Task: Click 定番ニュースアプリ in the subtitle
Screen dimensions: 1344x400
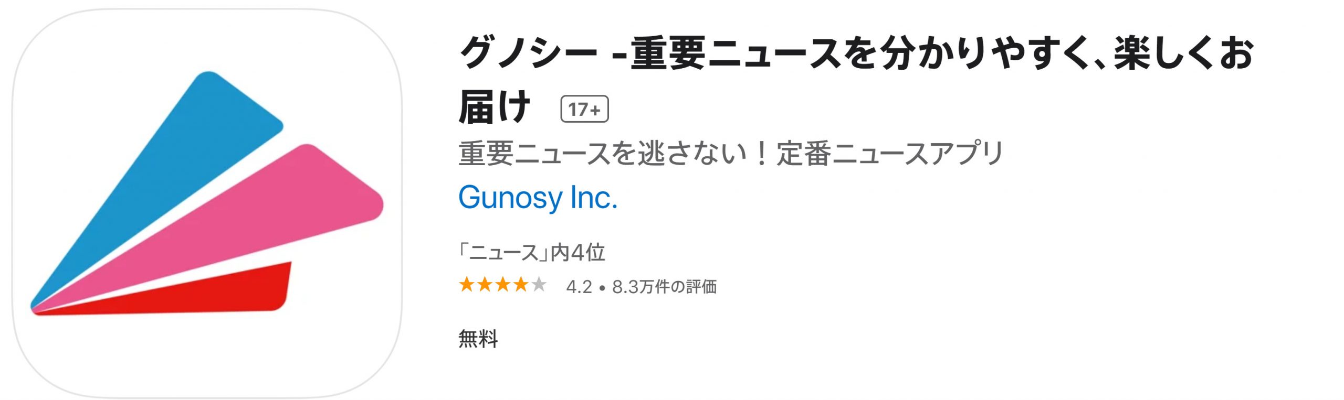Action: tap(890, 154)
